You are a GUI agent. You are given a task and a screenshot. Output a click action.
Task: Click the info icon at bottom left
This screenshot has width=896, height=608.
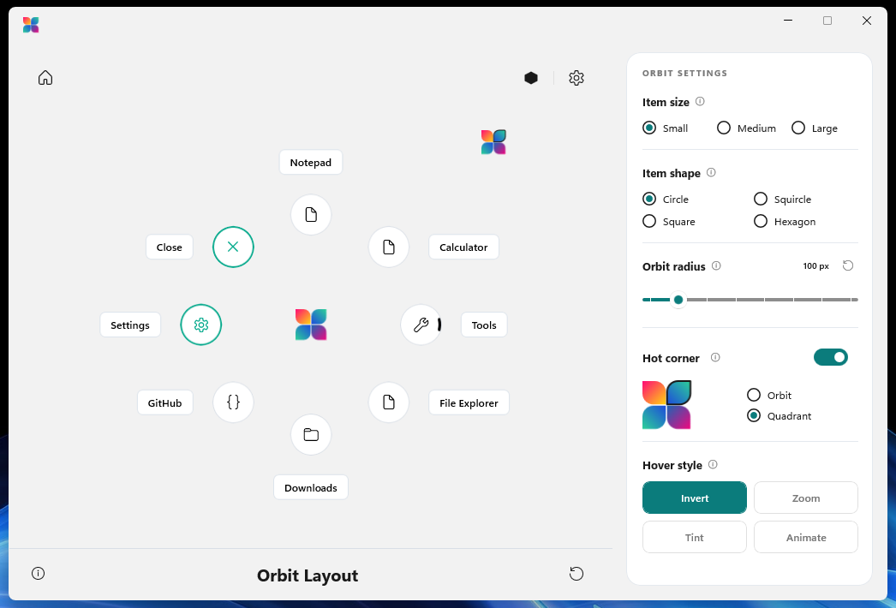pos(39,573)
